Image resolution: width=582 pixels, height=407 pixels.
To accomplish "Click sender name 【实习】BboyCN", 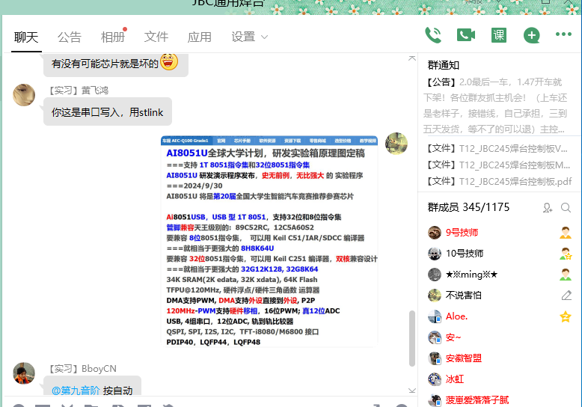I will (83, 369).
